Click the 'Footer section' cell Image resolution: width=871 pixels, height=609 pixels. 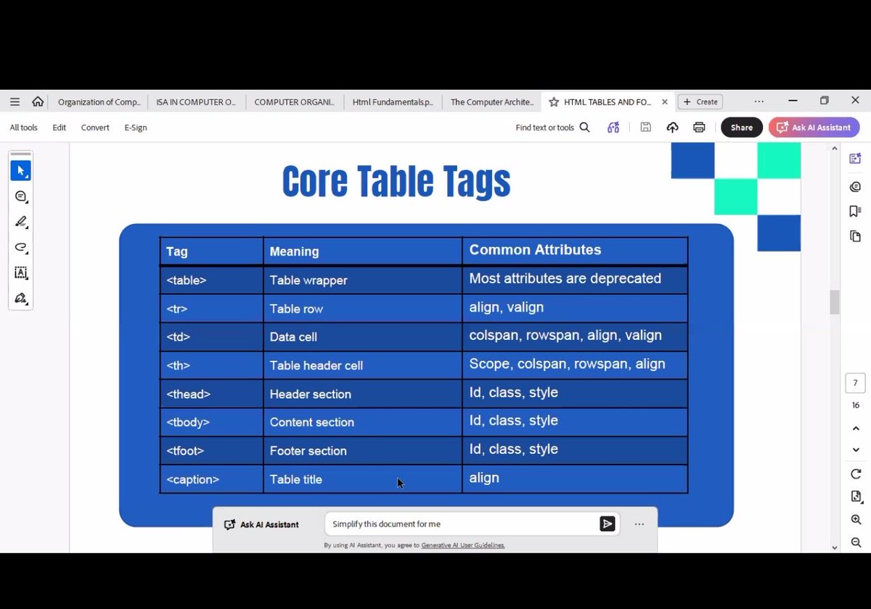tap(362, 450)
